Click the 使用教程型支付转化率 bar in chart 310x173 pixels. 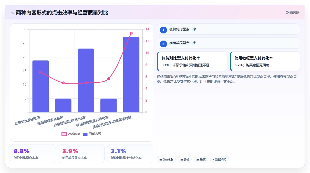109,105
